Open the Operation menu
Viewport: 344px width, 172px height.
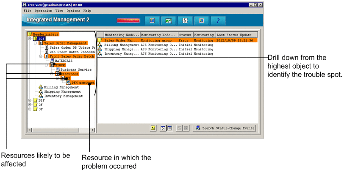(44, 11)
